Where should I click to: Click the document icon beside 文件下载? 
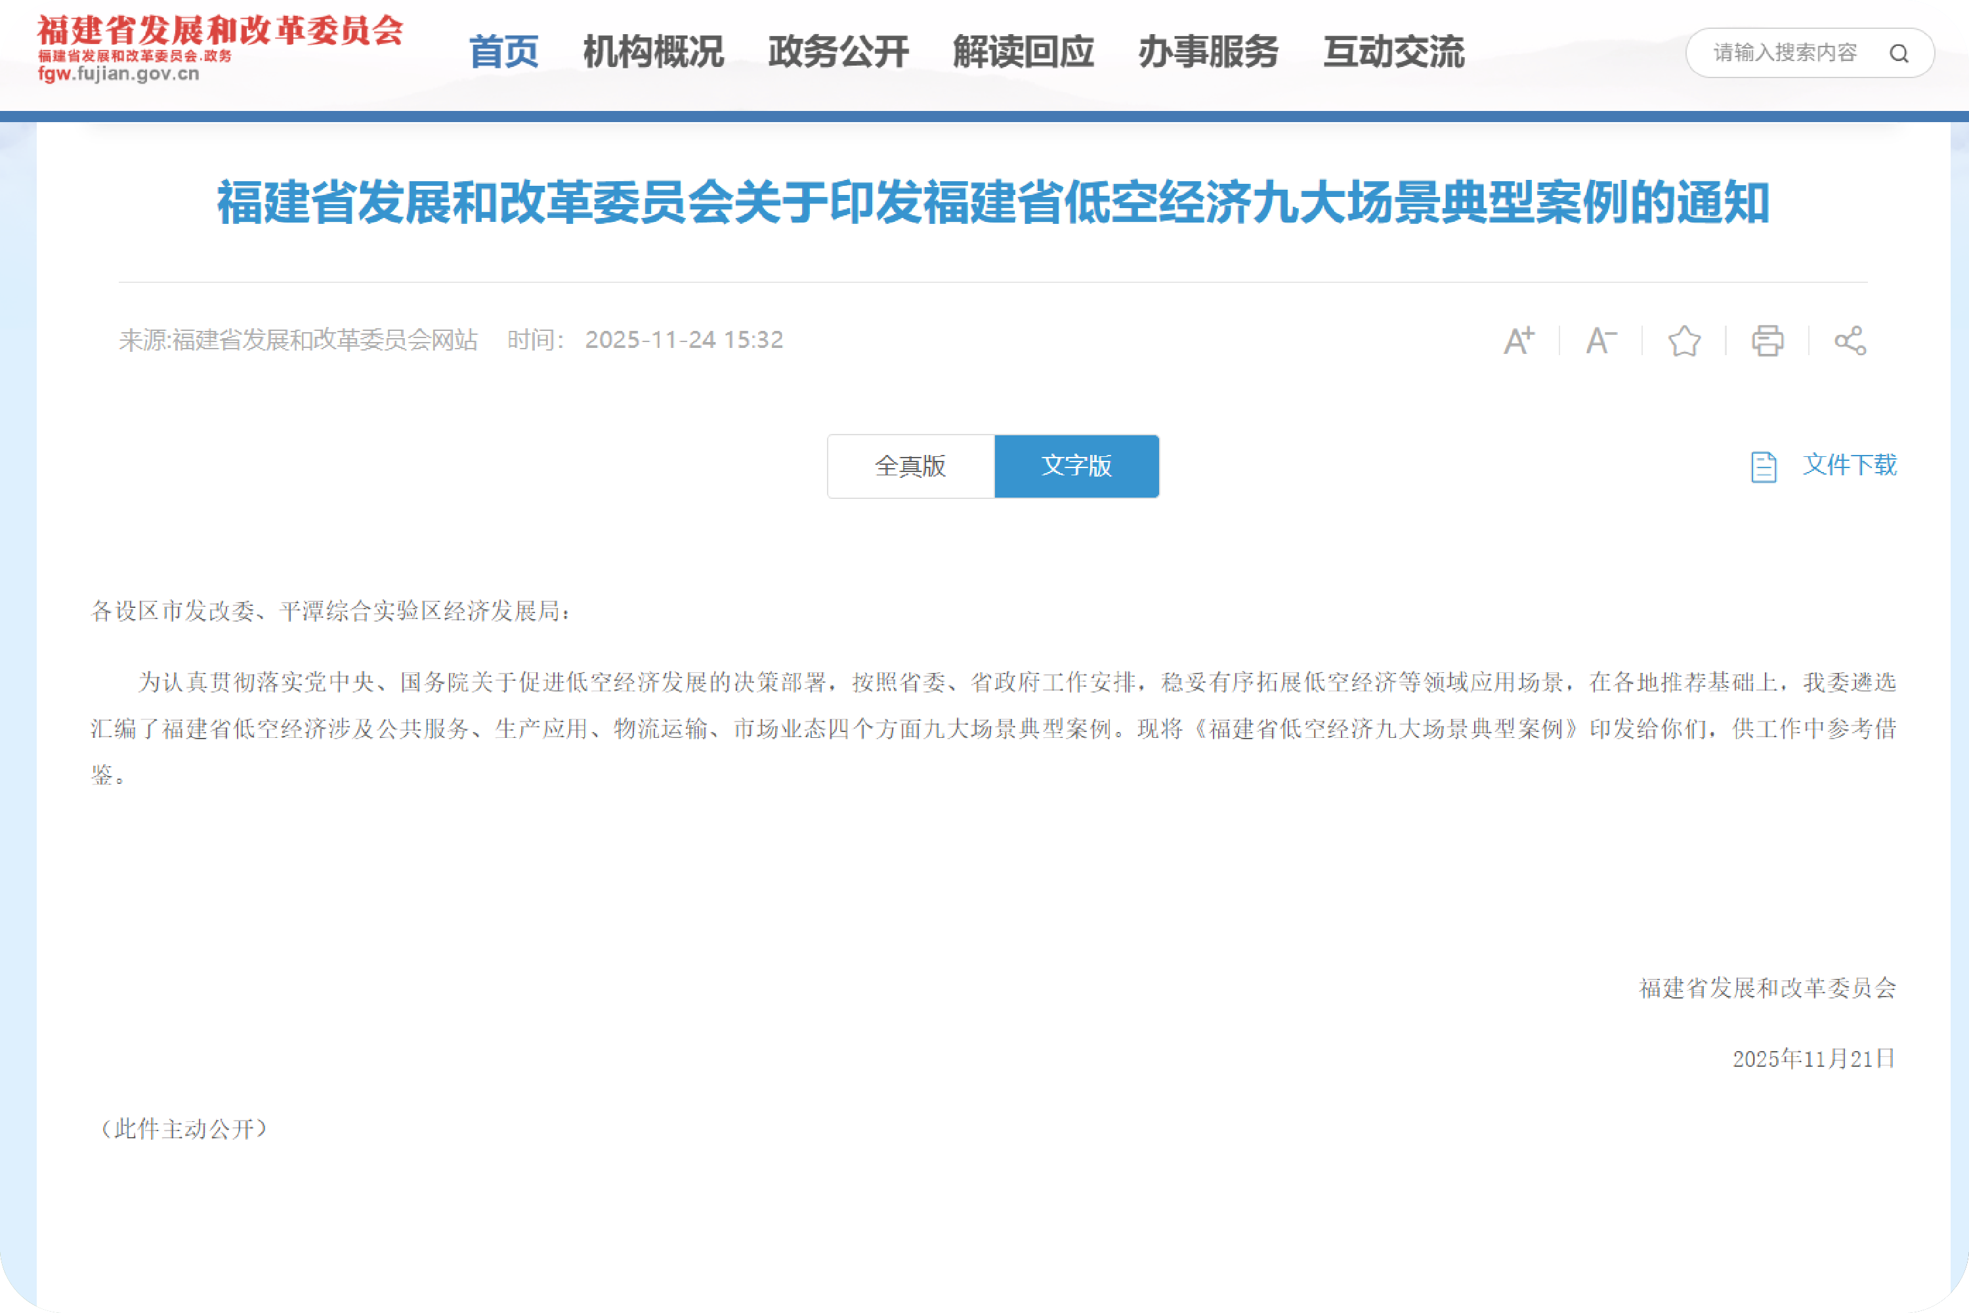pos(1763,466)
